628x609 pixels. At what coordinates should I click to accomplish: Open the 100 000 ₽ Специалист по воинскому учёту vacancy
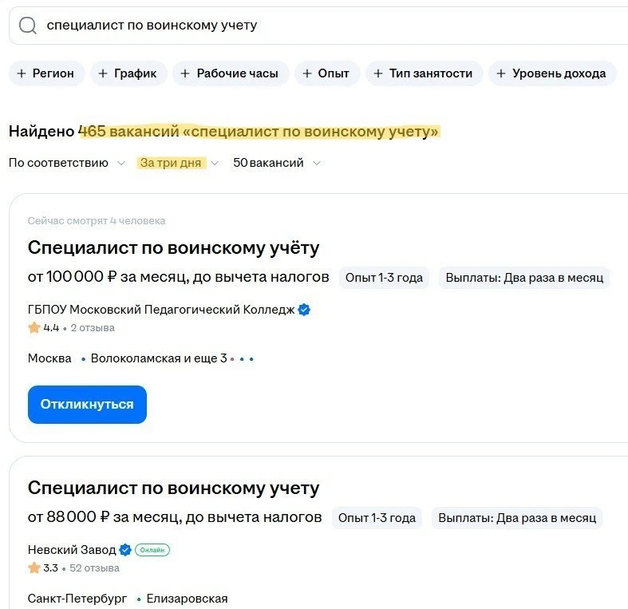(173, 248)
